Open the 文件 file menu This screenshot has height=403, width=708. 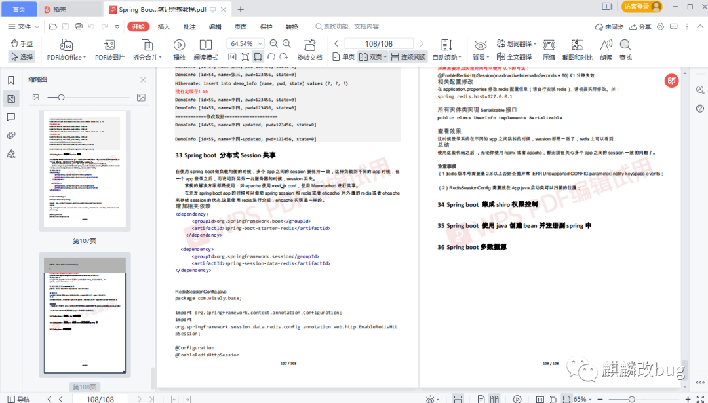click(24, 27)
